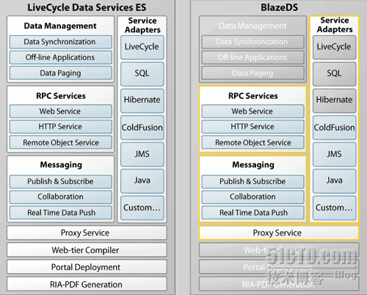The height and width of the screenshot is (295, 367).
Task: Select 'Off-line Applications' box in LiveCycle panel
Action: pos(61,57)
